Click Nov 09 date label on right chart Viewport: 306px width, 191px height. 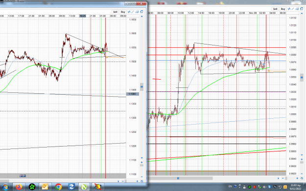click(x=253, y=13)
